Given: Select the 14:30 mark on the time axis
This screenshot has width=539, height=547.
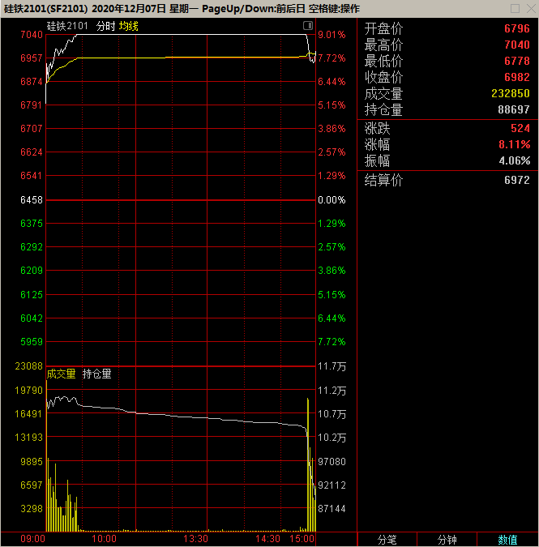Looking at the screenshot, I should tap(268, 539).
